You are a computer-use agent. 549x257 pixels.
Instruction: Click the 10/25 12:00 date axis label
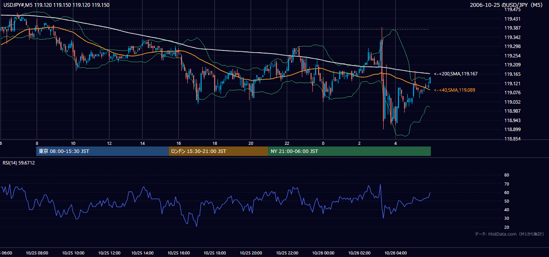pyautogui.click(x=109, y=253)
